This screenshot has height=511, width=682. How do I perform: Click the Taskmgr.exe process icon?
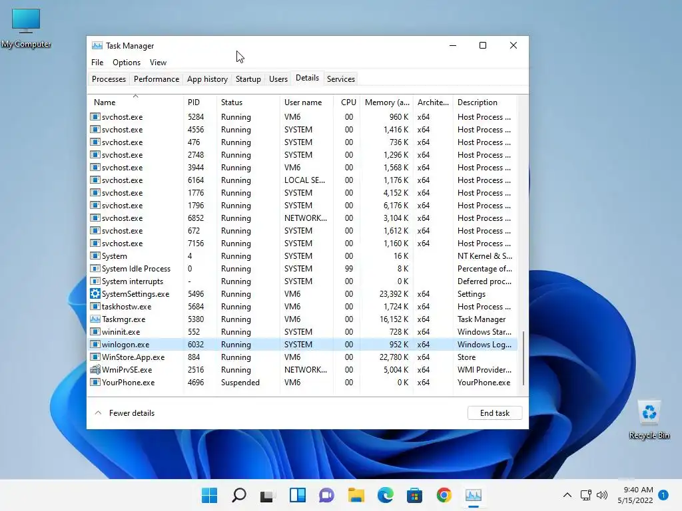click(95, 319)
